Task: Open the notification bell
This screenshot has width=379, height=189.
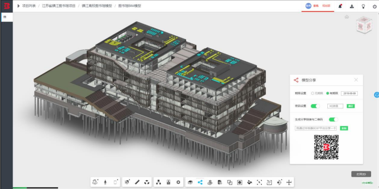Action: (x=340, y=6)
